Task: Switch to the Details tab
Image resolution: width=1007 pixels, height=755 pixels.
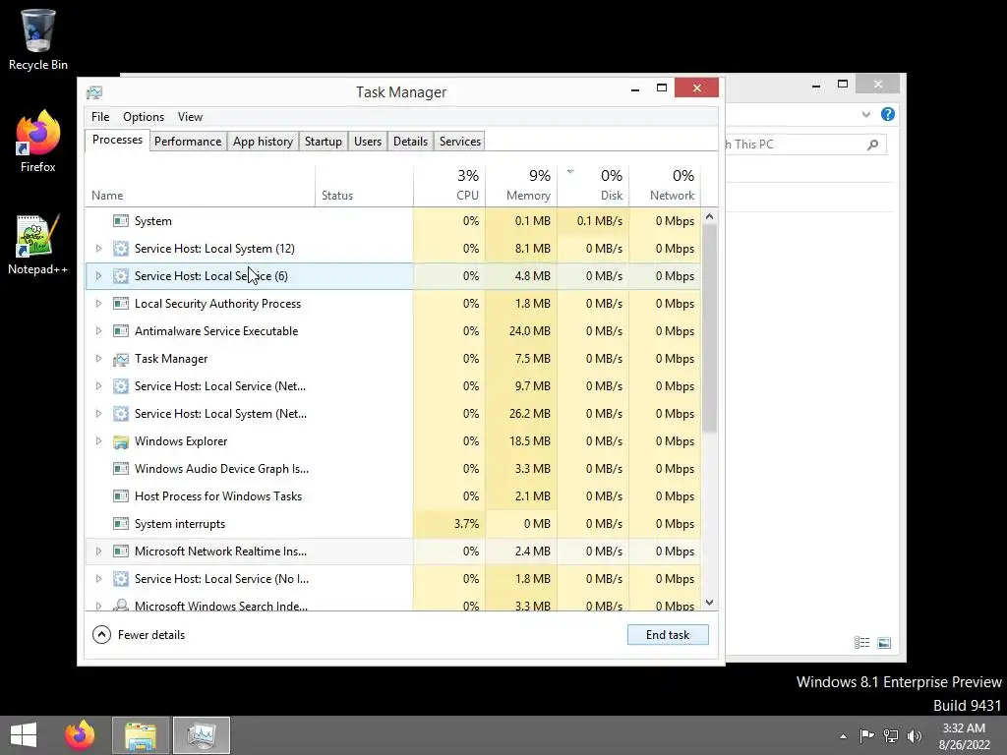Action: [x=410, y=142]
